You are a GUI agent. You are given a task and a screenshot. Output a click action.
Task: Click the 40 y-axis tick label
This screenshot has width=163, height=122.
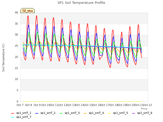pos(16,13)
